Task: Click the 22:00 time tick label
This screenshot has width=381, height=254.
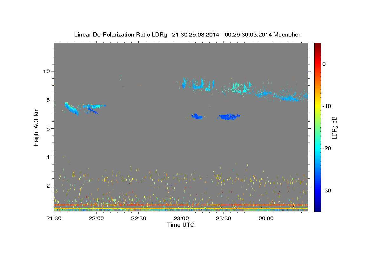Action: 96,219
